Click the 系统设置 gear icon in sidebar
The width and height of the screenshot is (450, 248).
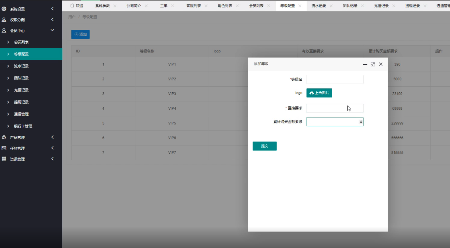(4, 9)
